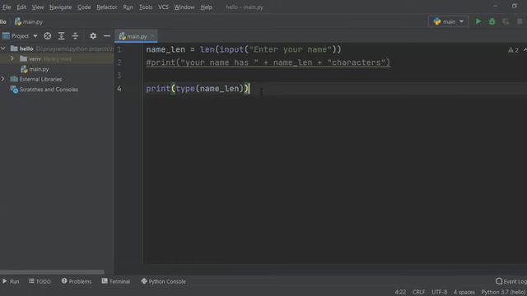Expand the External Libraries node
The image size is (527, 296).
3,79
